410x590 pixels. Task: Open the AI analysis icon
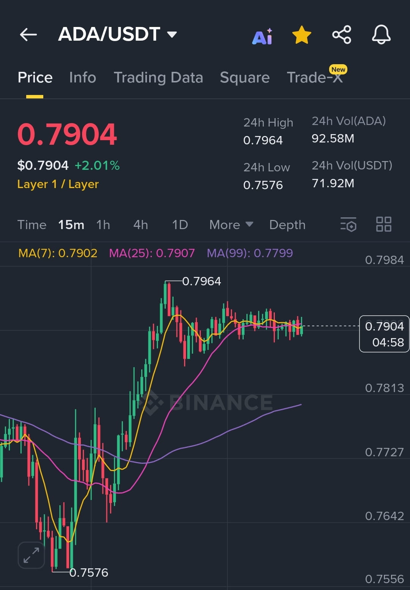pyautogui.click(x=263, y=36)
